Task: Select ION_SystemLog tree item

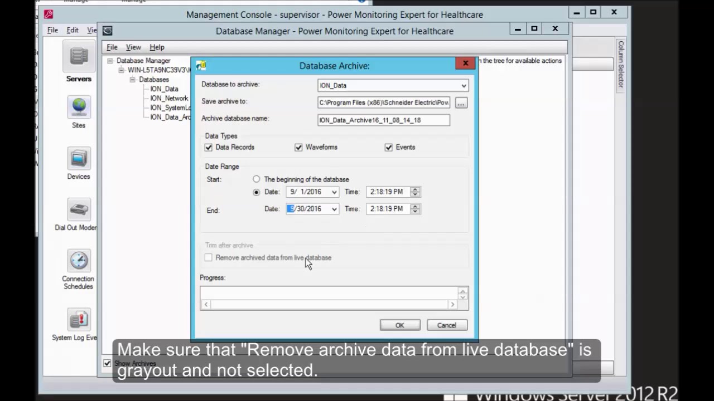Action: pos(170,108)
